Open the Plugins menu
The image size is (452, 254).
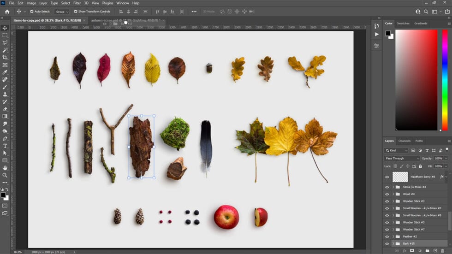pyautogui.click(x=107, y=3)
